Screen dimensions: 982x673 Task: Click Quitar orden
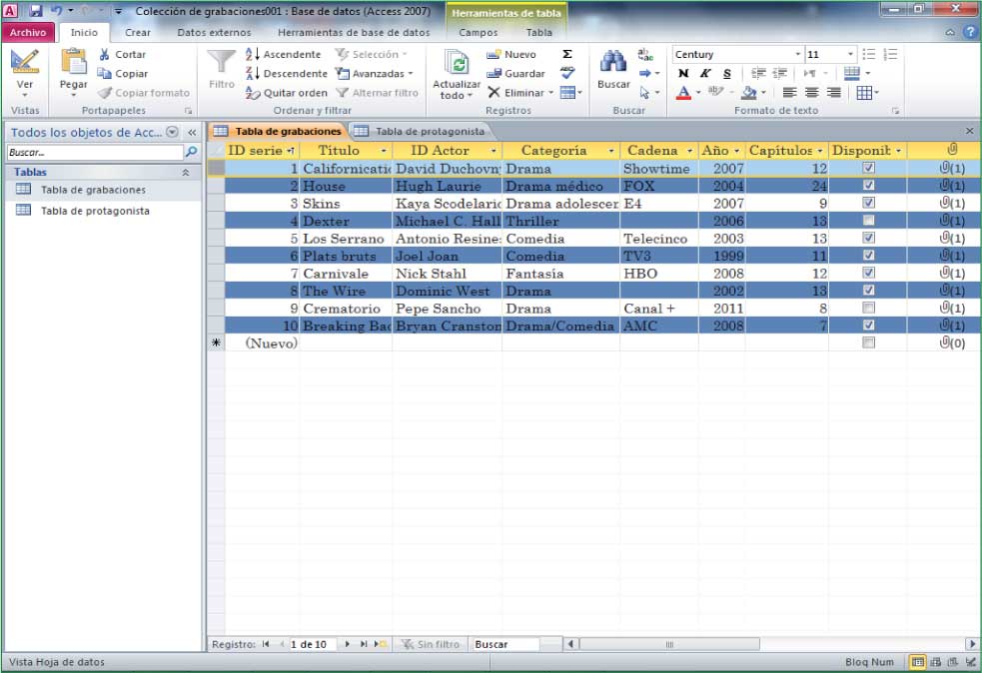pyautogui.click(x=286, y=93)
